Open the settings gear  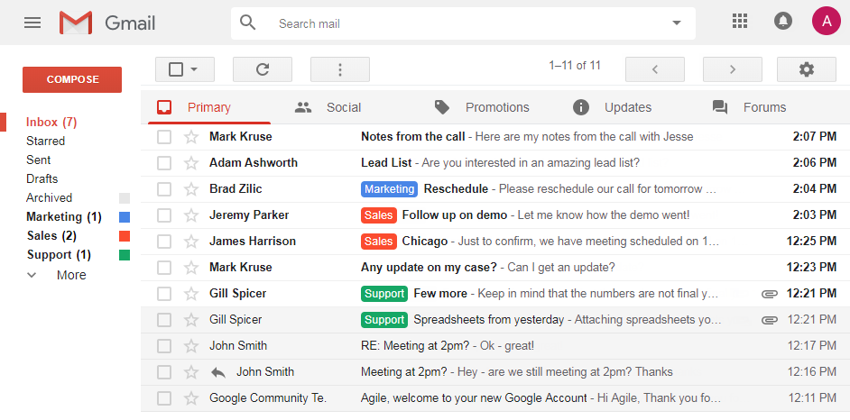[807, 69]
